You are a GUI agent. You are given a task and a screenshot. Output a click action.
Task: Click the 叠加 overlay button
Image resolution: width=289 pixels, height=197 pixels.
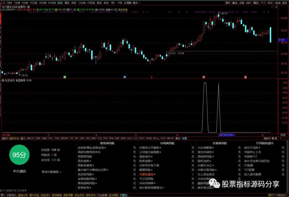pyautogui.click(x=235, y=3)
